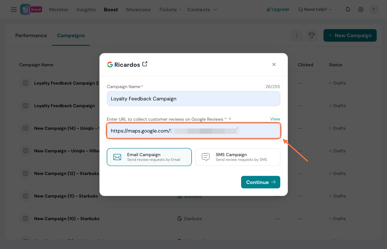The width and height of the screenshot is (387, 249).
Task: Open the notifications bell
Action: coord(348,10)
